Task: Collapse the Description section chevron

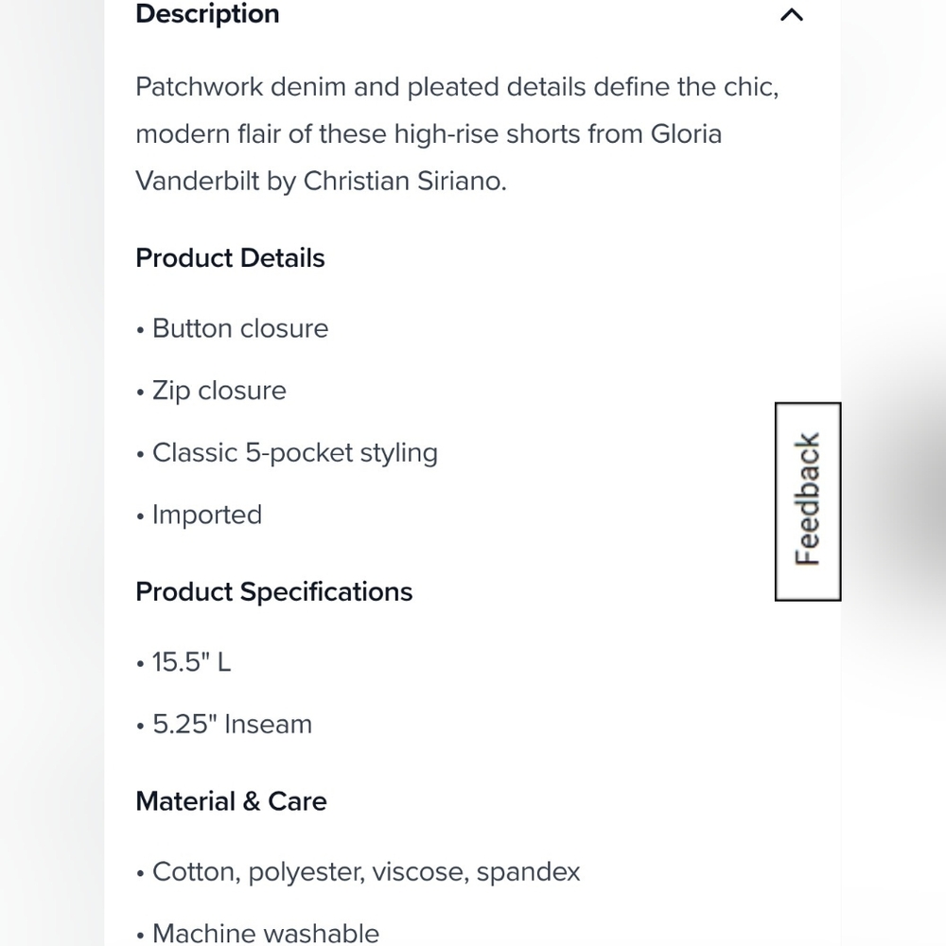Action: click(x=792, y=15)
